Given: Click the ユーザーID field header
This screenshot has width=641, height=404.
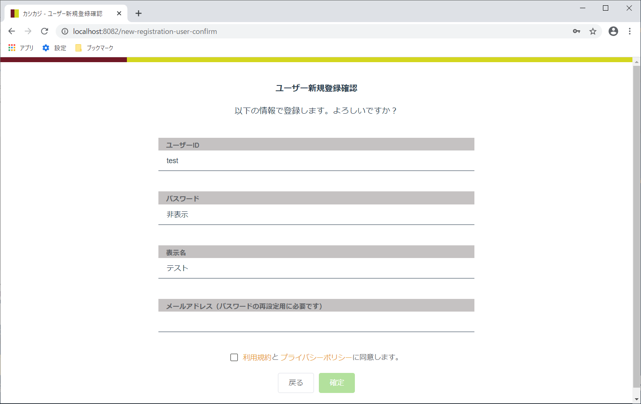Looking at the screenshot, I should tap(316, 144).
